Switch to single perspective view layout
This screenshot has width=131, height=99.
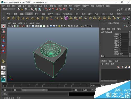[x=3, y=68]
